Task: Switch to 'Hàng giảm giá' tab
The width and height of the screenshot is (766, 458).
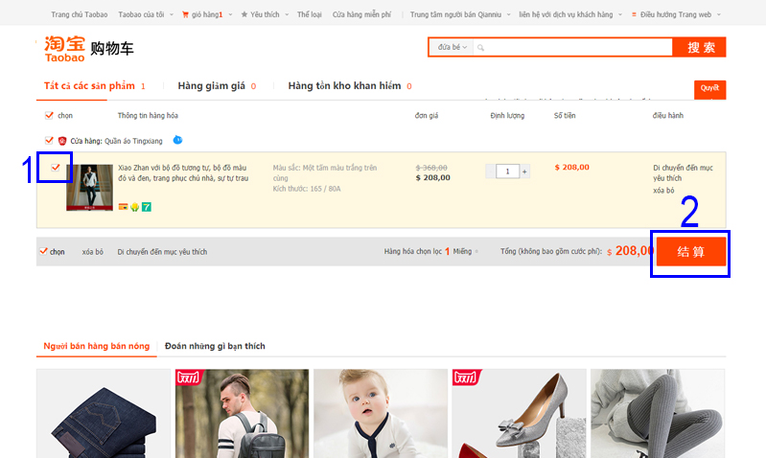Action: 217,86
